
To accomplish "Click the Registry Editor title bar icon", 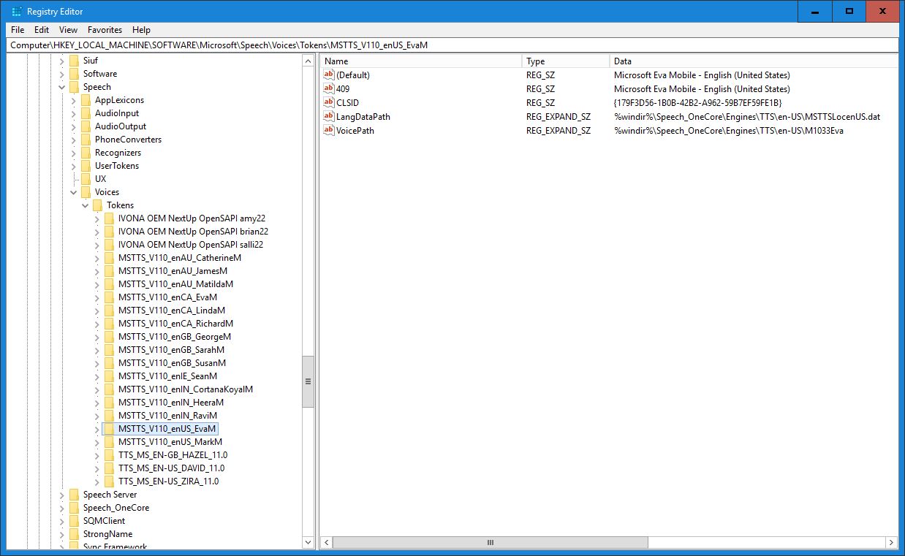I will point(16,12).
